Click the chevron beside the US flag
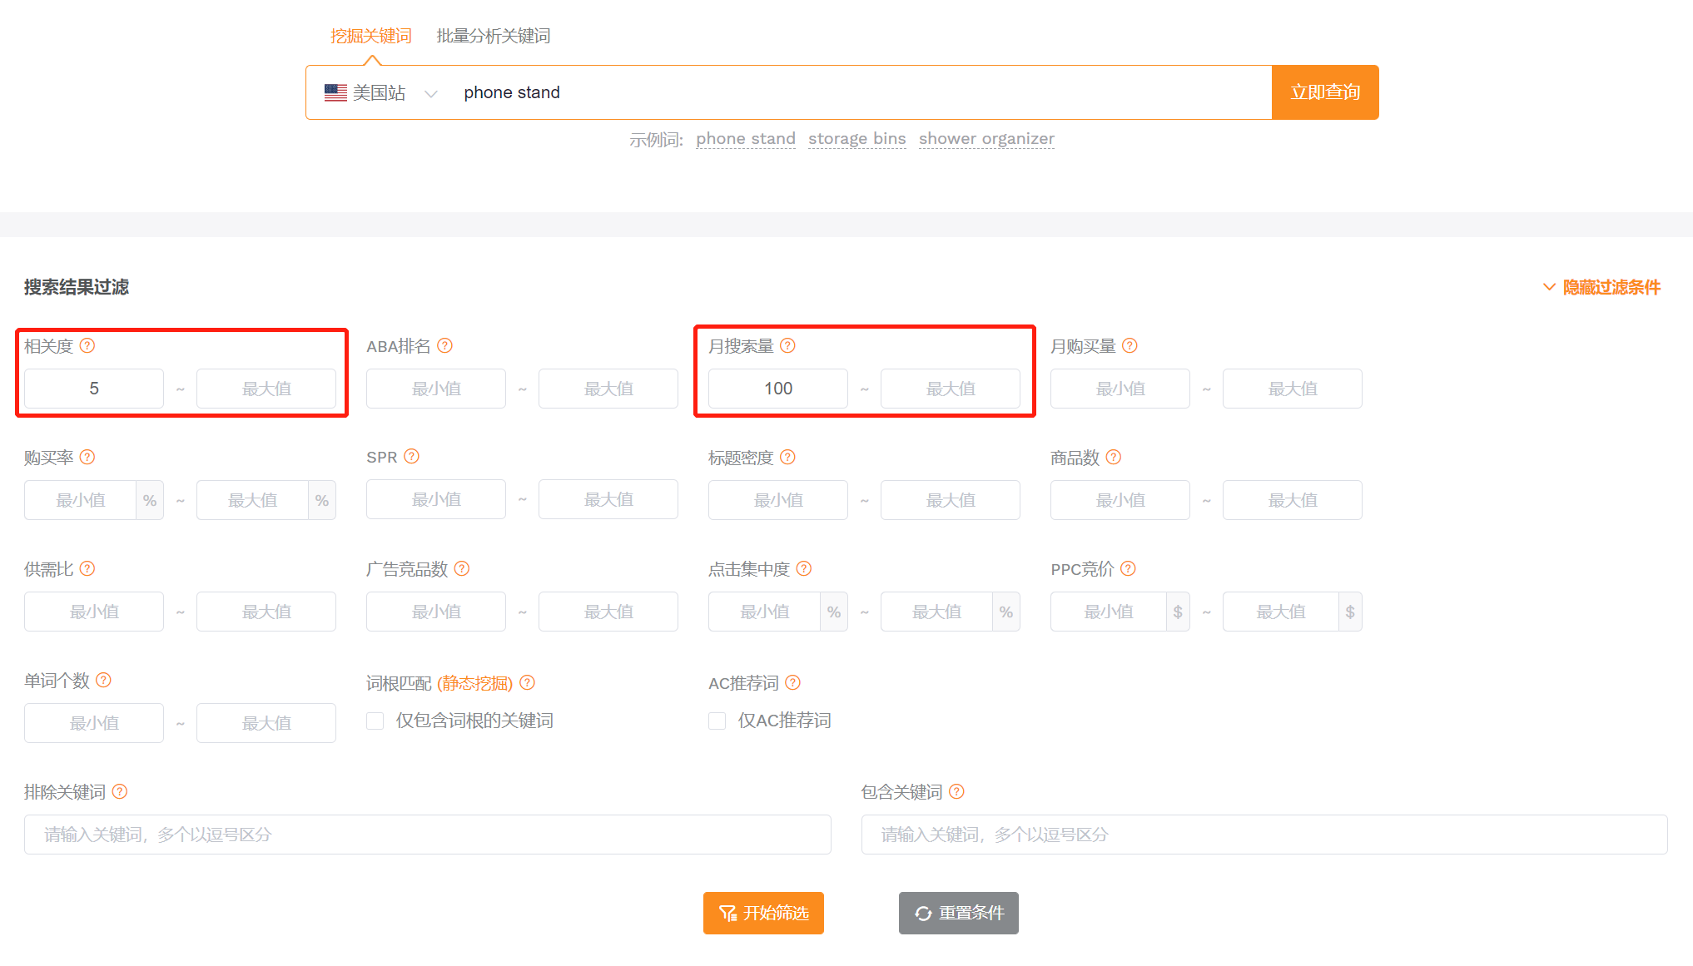1693x966 pixels. (432, 93)
